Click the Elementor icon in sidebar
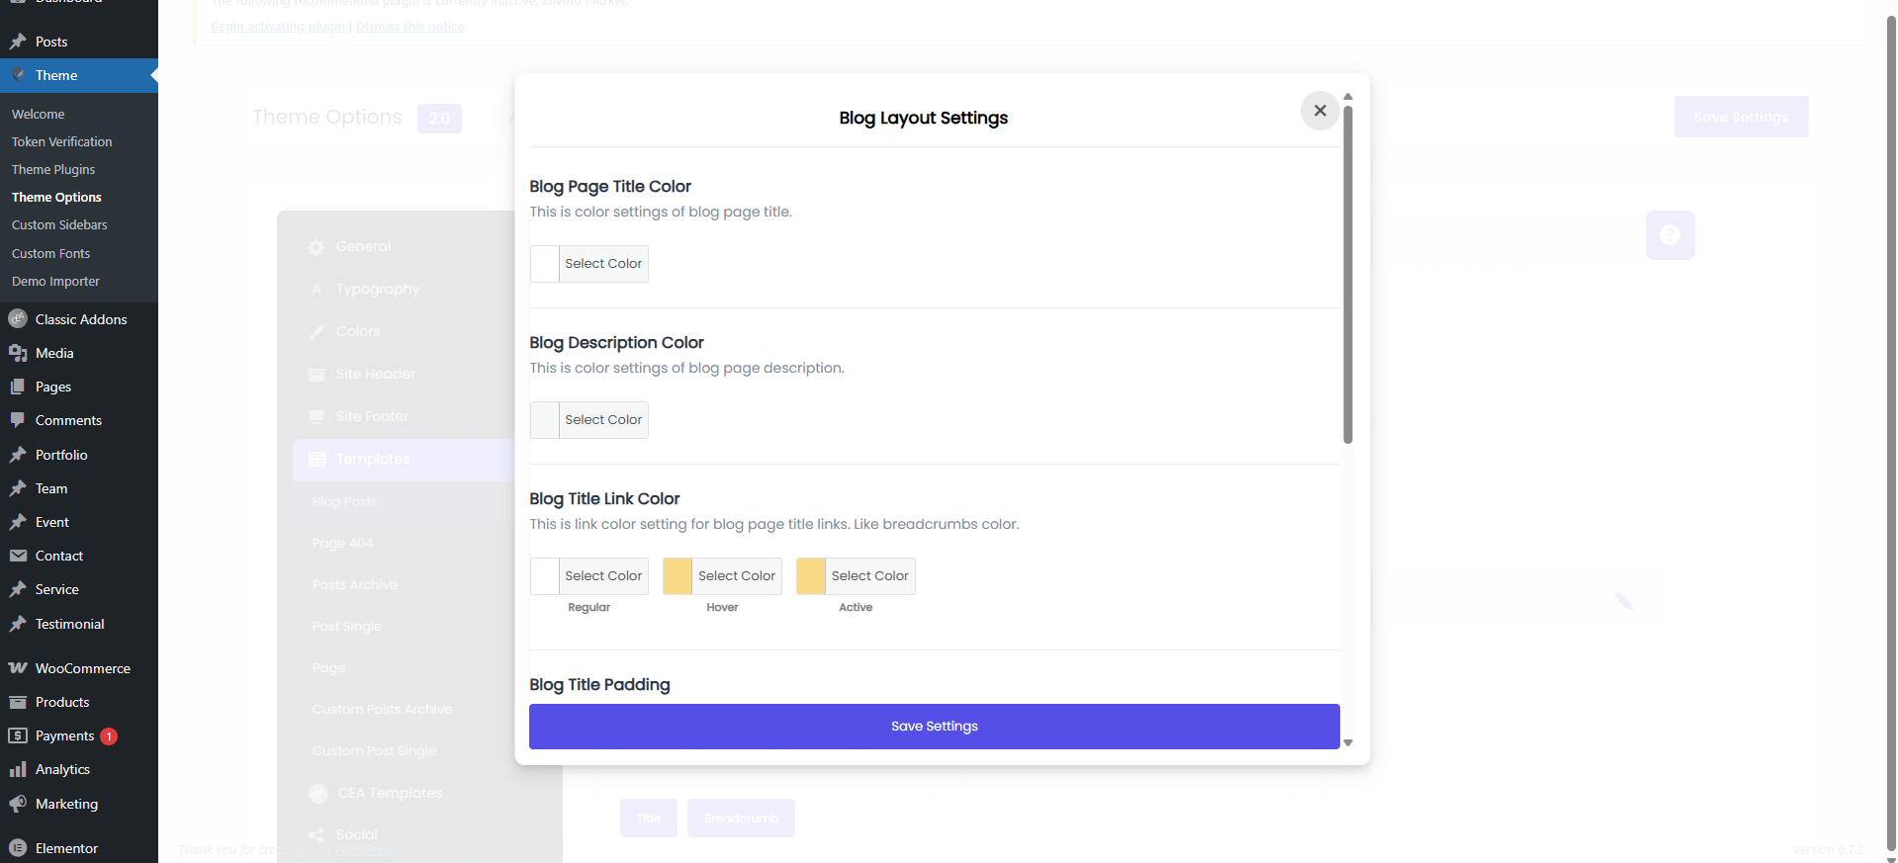The height and width of the screenshot is (863, 1898). pos(18,848)
